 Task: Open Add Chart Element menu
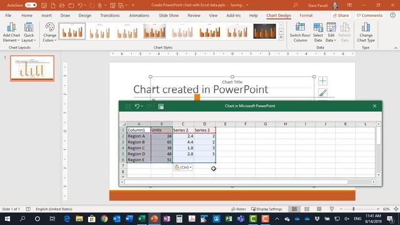(x=11, y=32)
